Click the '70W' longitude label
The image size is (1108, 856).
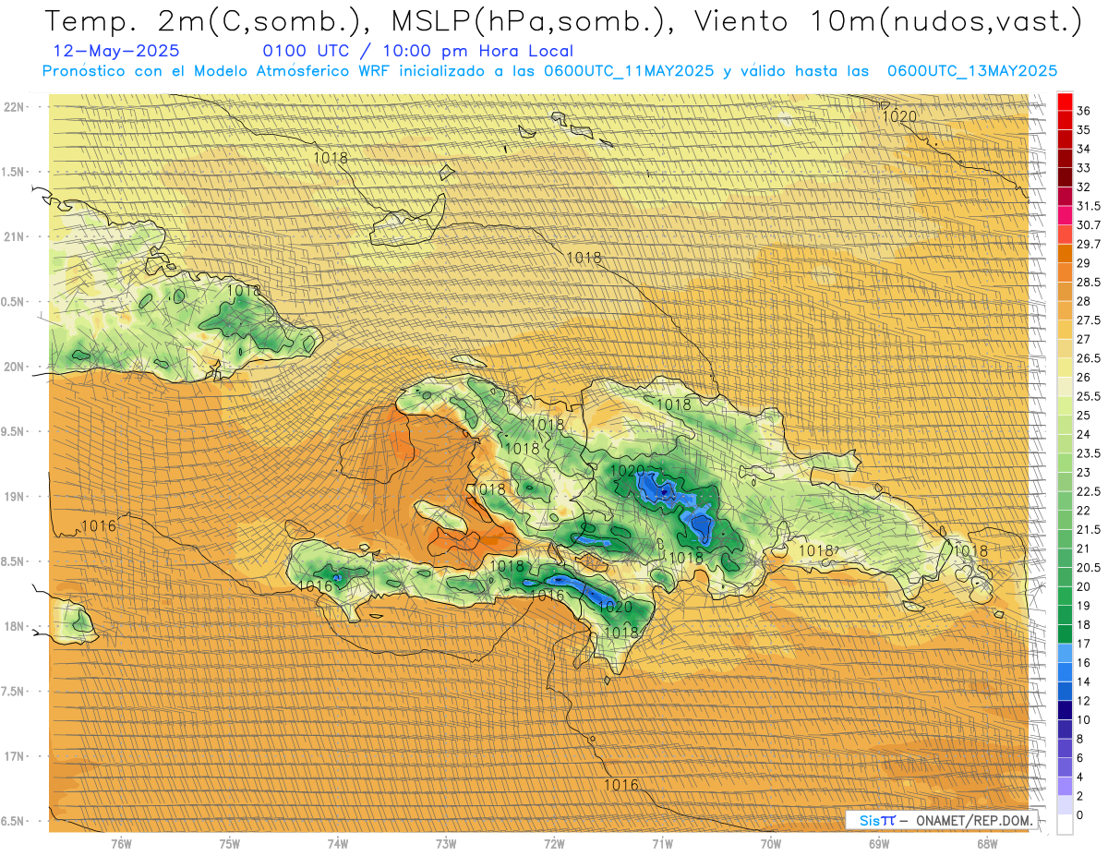[771, 843]
